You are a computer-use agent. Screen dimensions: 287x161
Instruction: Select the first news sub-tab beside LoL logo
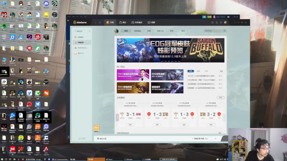click(x=126, y=31)
